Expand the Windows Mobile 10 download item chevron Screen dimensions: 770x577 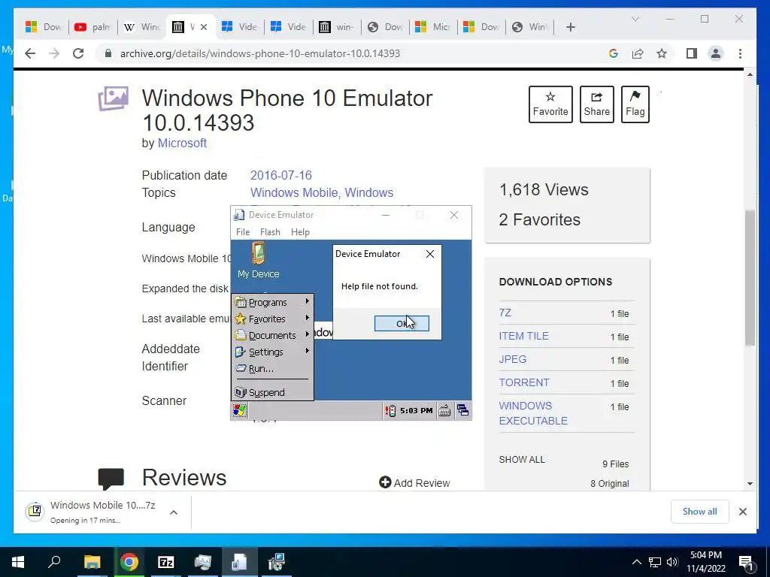click(x=174, y=512)
